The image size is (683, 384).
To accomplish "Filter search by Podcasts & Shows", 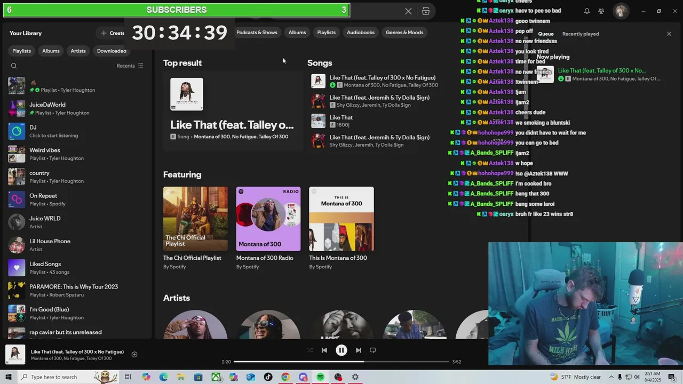I will tap(257, 33).
